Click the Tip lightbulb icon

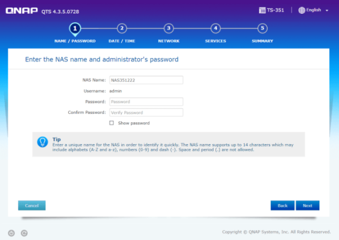click(x=43, y=142)
